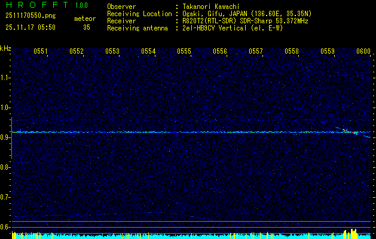Click the Receiving Location line Ogaki, Gifu, JAPAN
The height and width of the screenshot is (239, 376).
click(247, 14)
